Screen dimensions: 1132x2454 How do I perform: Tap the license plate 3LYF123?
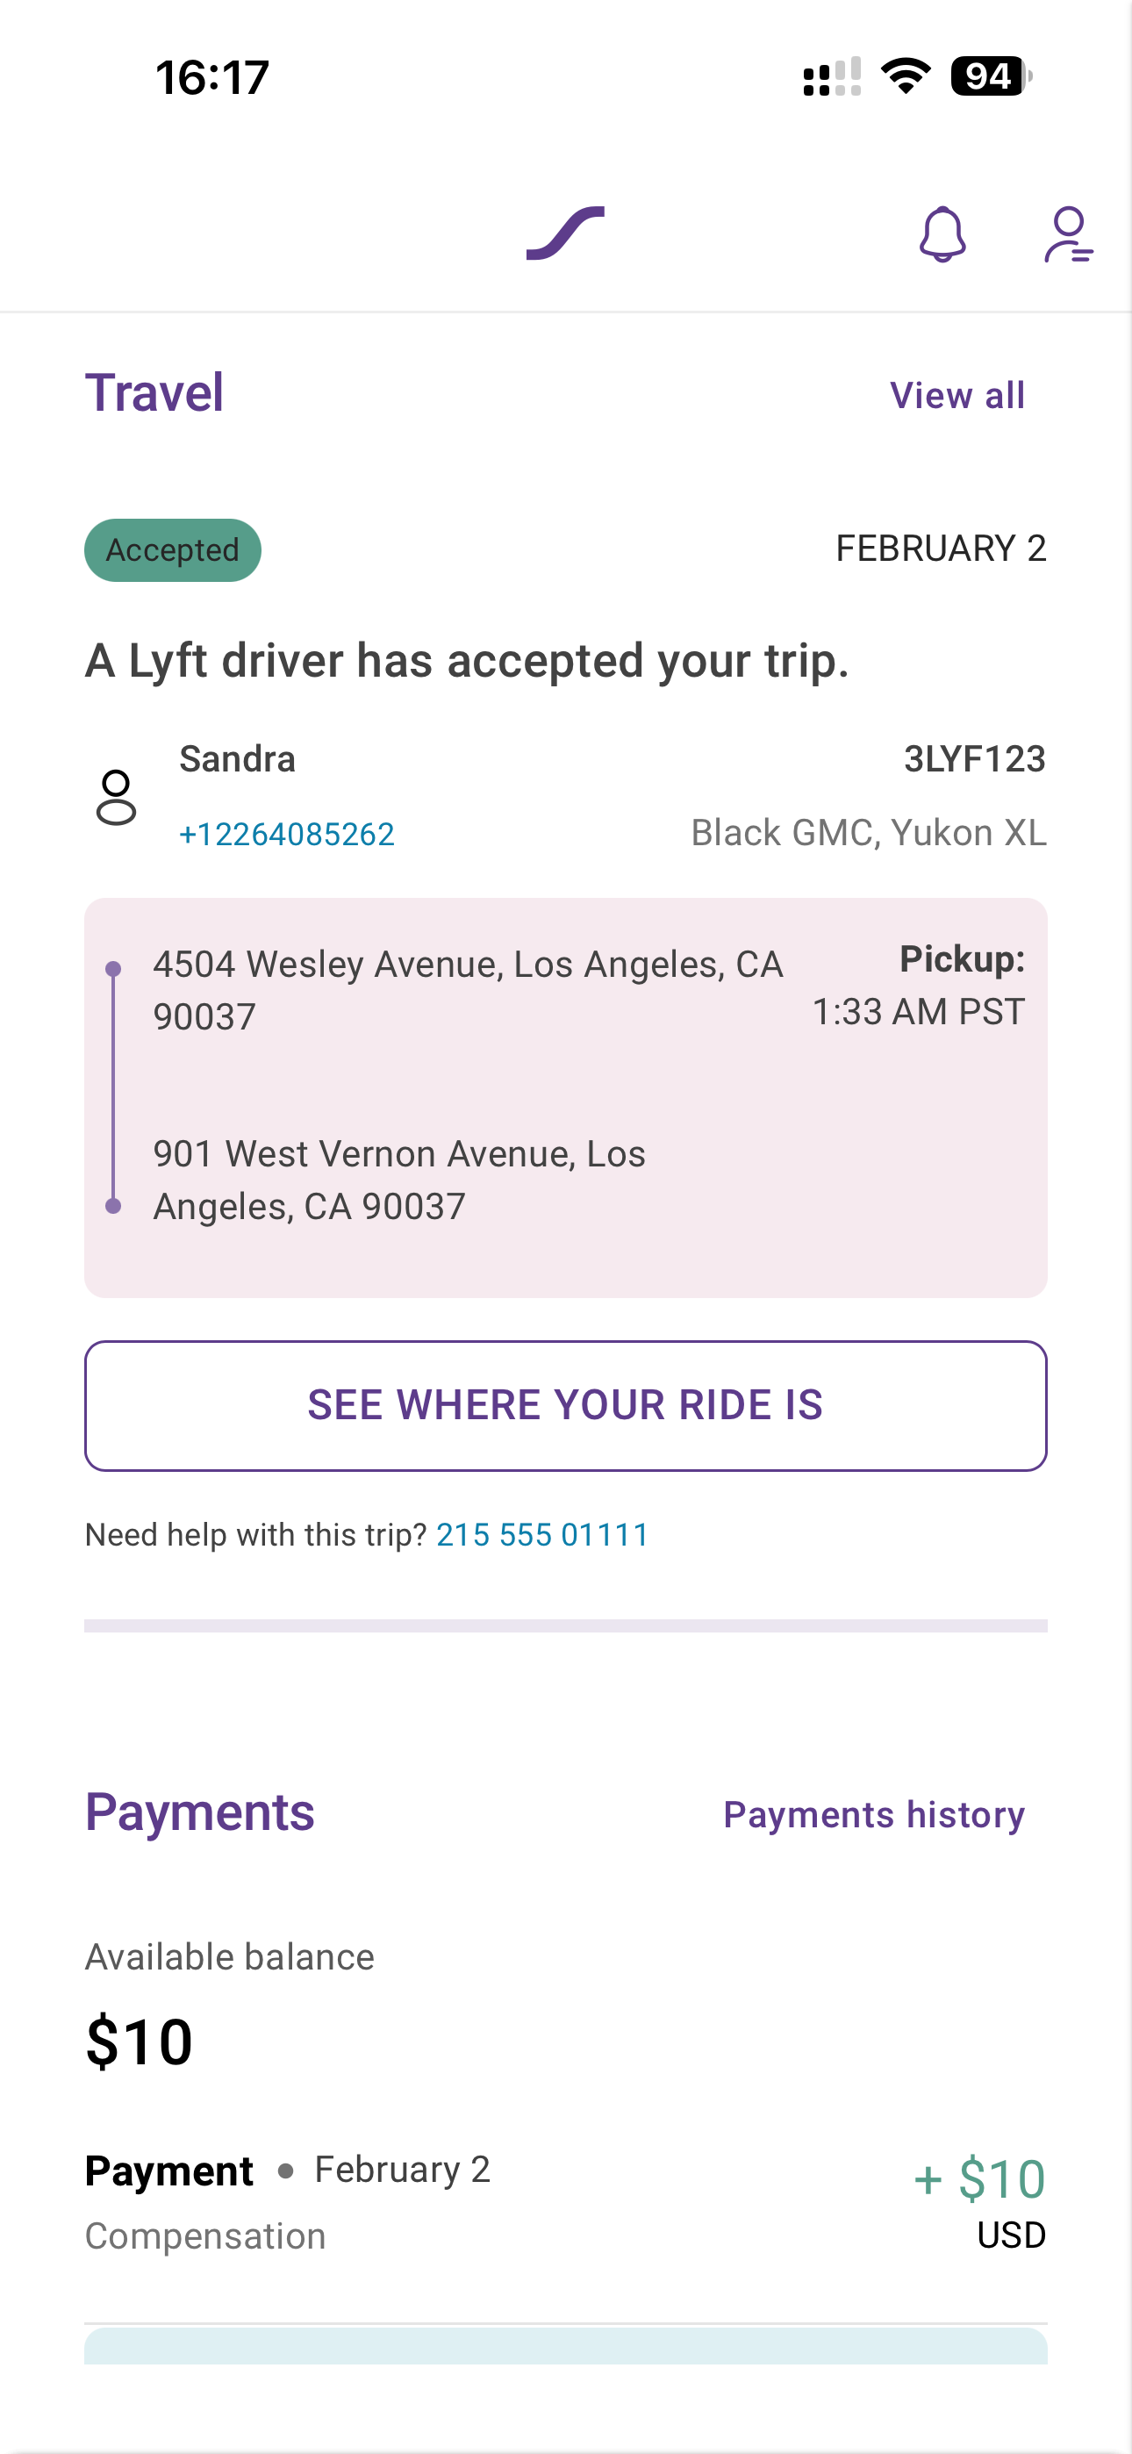pyautogui.click(x=974, y=759)
